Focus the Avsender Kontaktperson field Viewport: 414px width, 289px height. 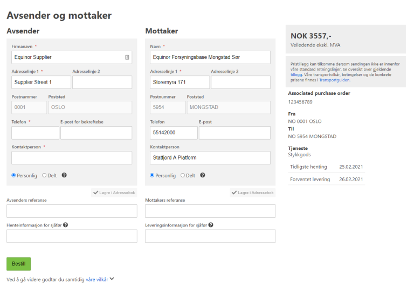click(x=72, y=157)
